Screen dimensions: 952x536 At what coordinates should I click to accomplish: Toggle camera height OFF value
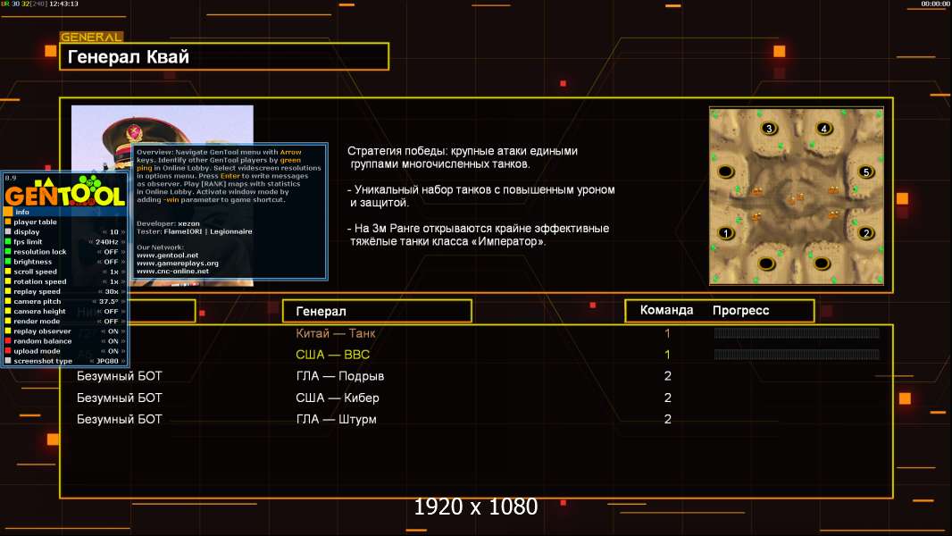tap(111, 311)
